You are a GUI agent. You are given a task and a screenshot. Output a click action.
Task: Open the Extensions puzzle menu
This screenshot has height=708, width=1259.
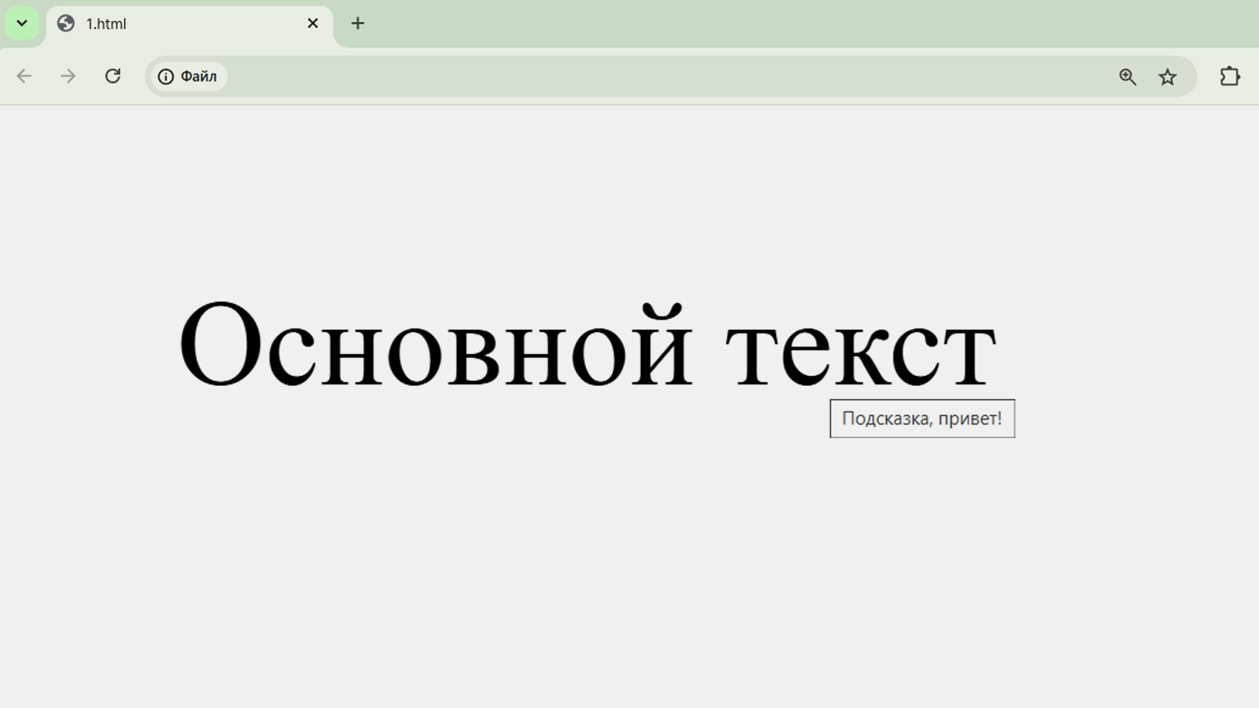click(1230, 76)
